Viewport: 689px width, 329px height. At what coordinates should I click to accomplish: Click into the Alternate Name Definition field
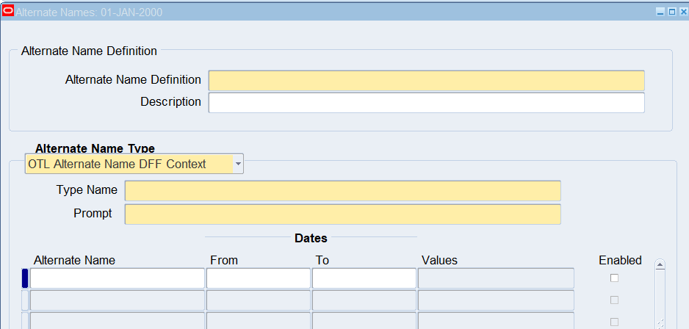tap(426, 80)
